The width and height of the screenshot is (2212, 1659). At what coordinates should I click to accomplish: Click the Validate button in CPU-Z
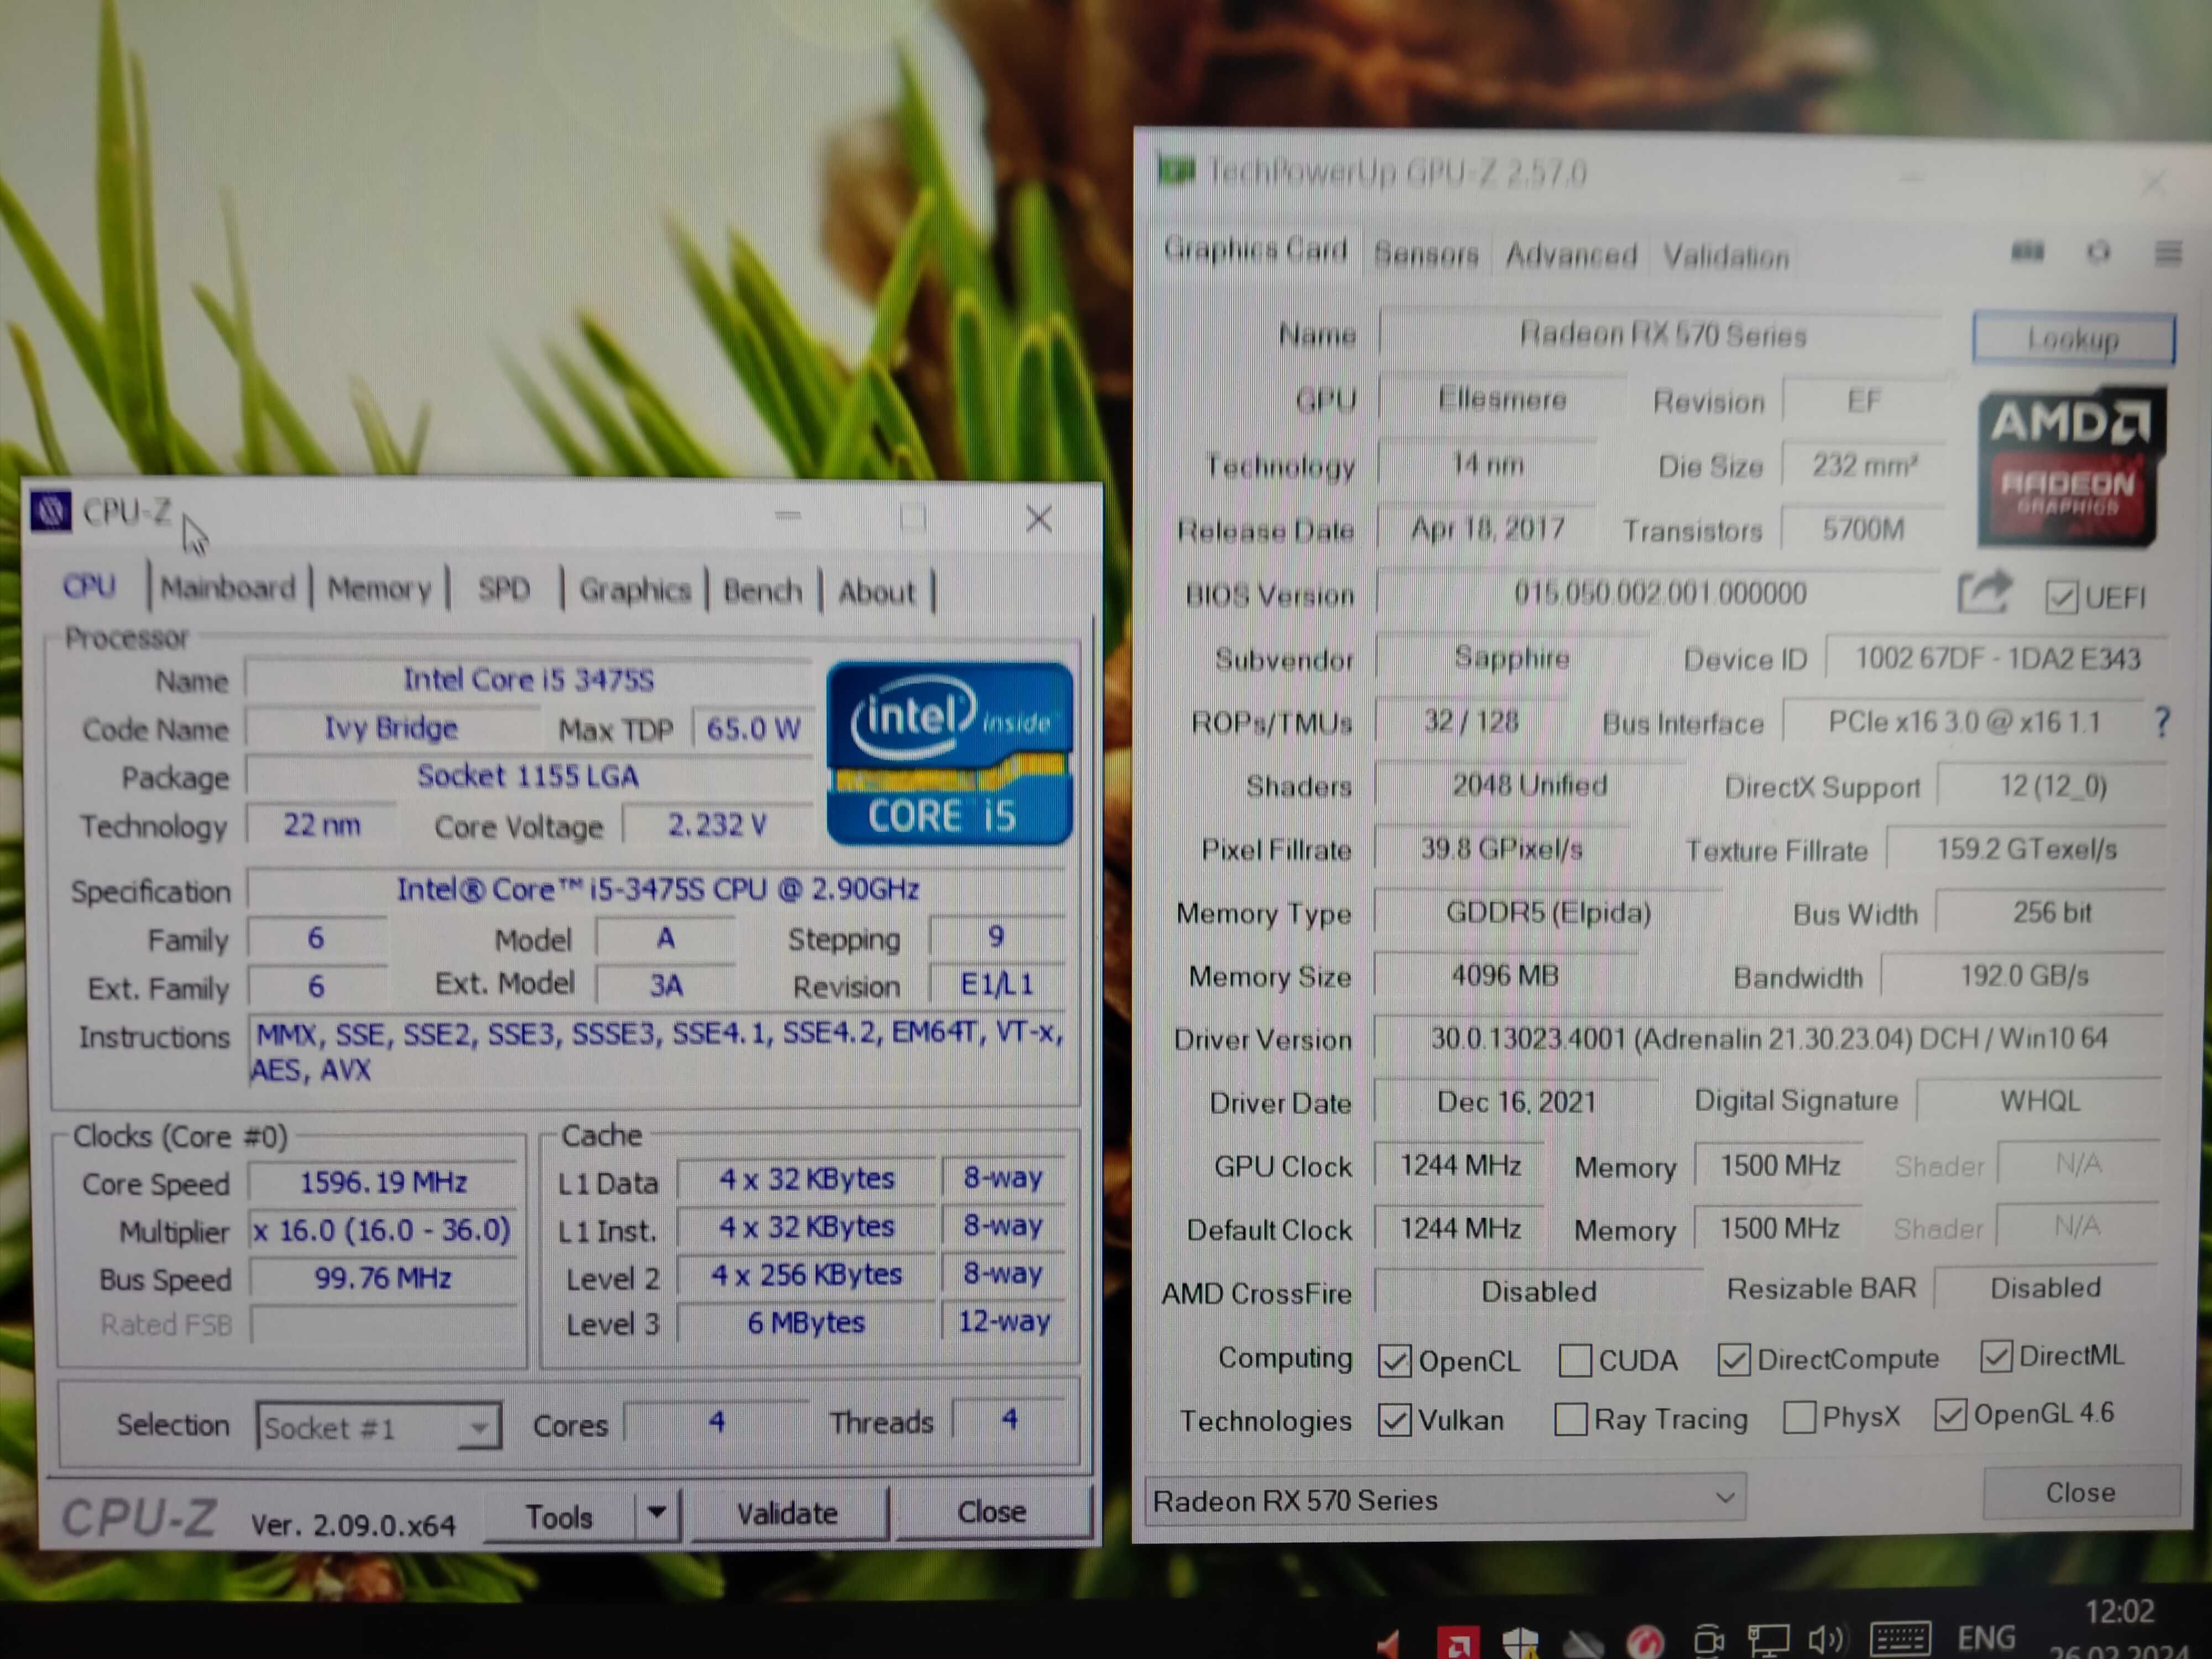[787, 1513]
